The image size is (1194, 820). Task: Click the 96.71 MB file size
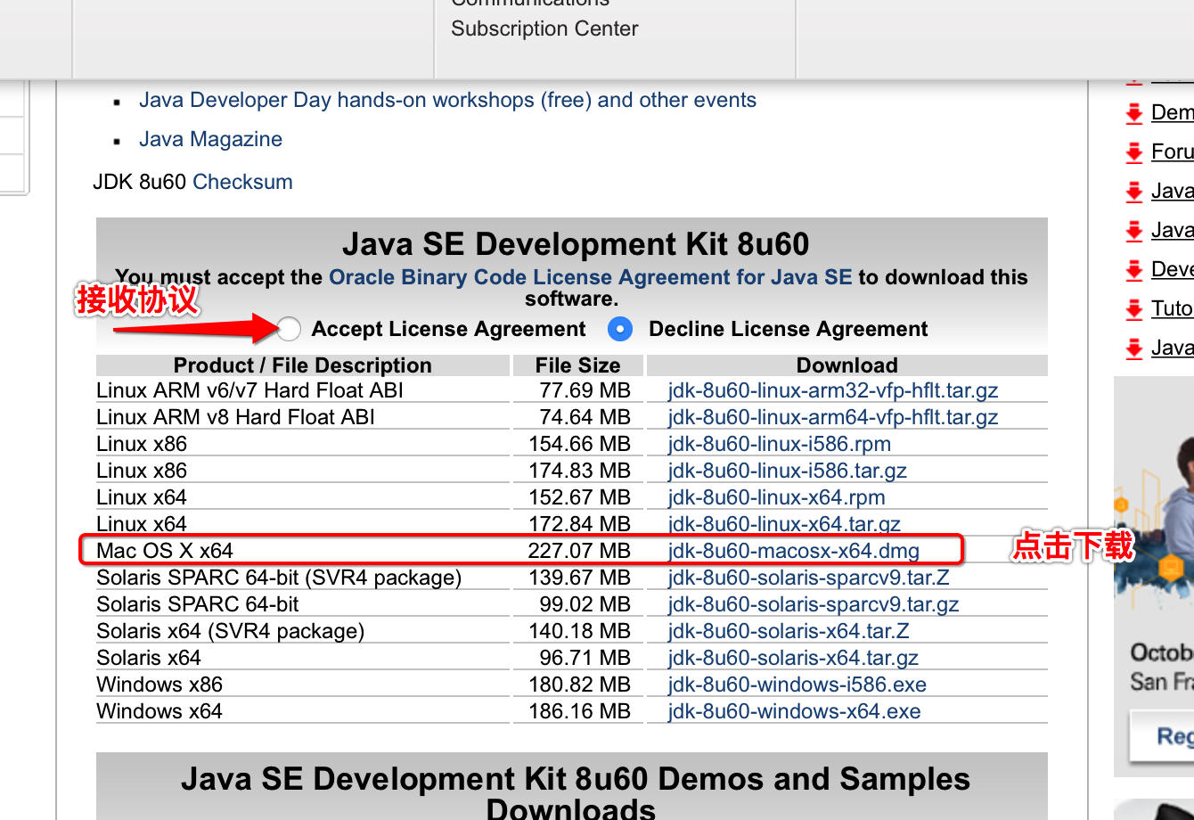pyautogui.click(x=585, y=658)
